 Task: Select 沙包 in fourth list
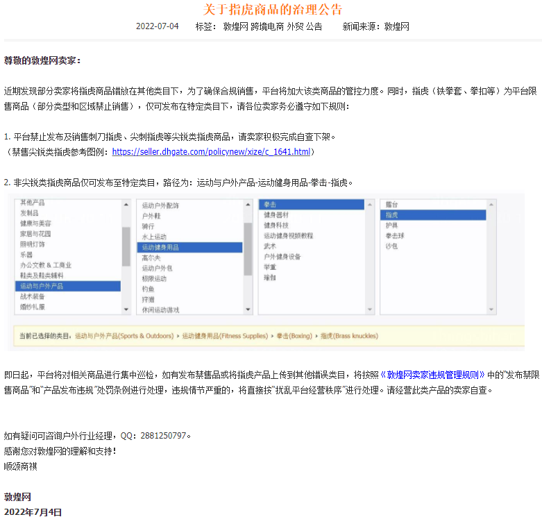pos(391,246)
